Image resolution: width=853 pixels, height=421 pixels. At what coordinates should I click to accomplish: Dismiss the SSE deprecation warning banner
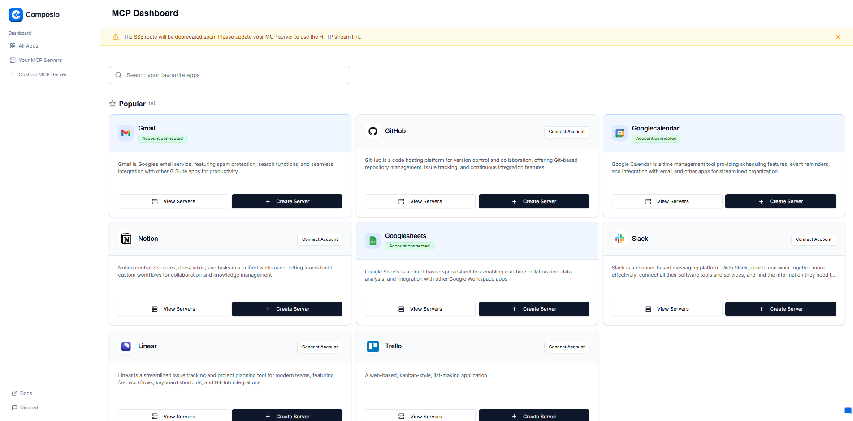pyautogui.click(x=838, y=37)
